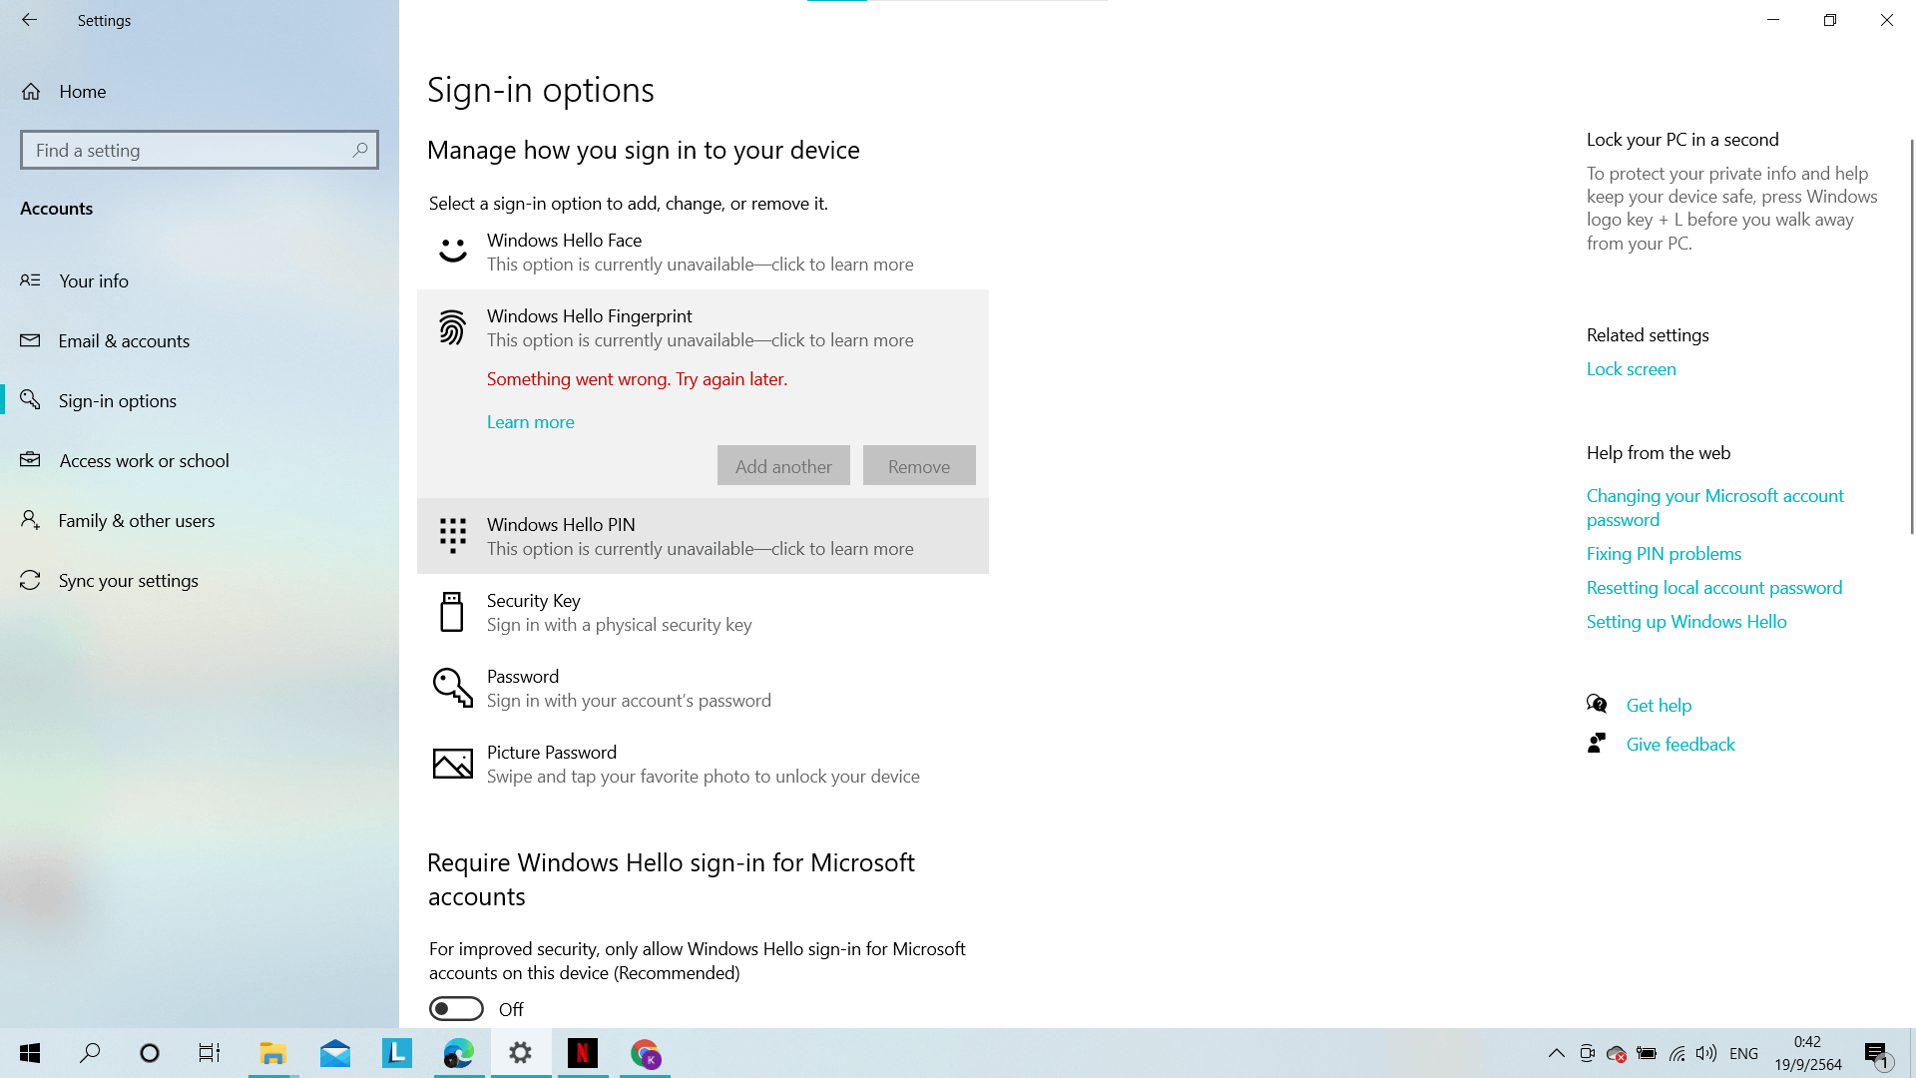
Task: Open Fixing PIN problems help link
Action: point(1664,554)
